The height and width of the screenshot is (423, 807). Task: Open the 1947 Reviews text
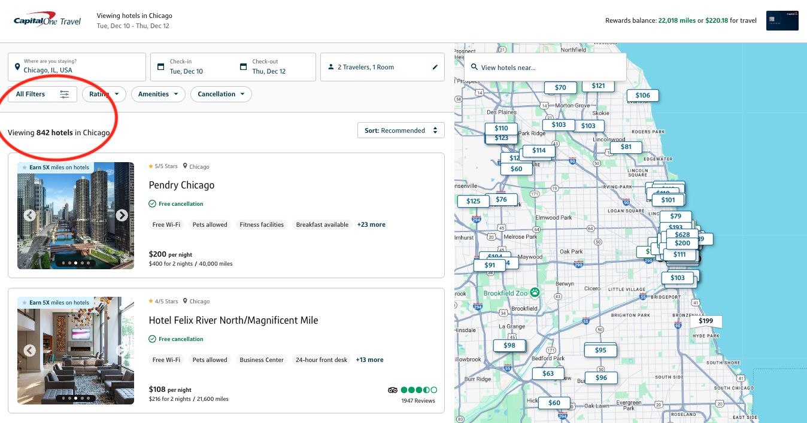tap(418, 401)
